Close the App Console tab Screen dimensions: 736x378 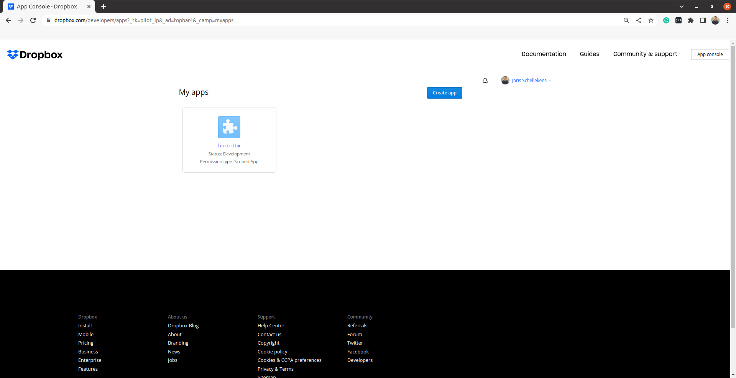[89, 7]
